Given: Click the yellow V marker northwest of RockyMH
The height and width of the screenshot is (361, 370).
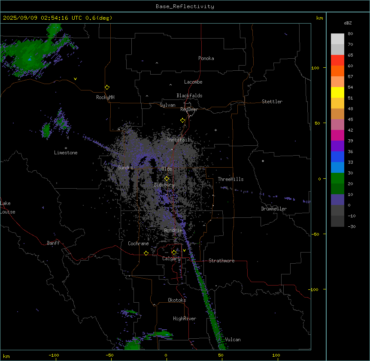Looking at the screenshot, I should click(x=75, y=79).
